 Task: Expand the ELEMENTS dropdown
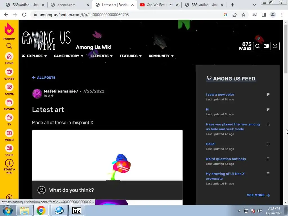pyautogui.click(x=101, y=56)
